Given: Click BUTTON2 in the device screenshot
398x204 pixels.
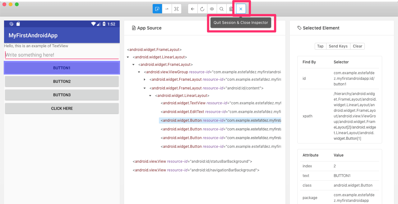Looking at the screenshot, I should point(62,81).
